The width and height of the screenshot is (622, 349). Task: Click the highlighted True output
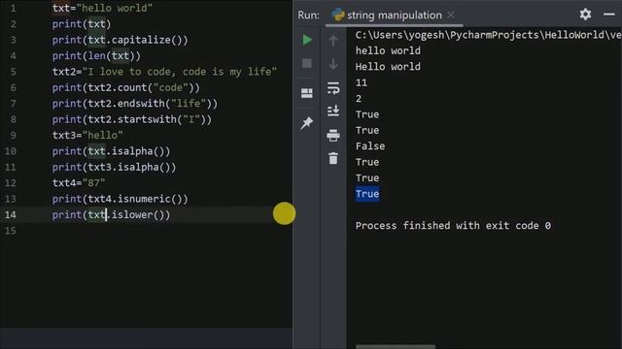367,194
